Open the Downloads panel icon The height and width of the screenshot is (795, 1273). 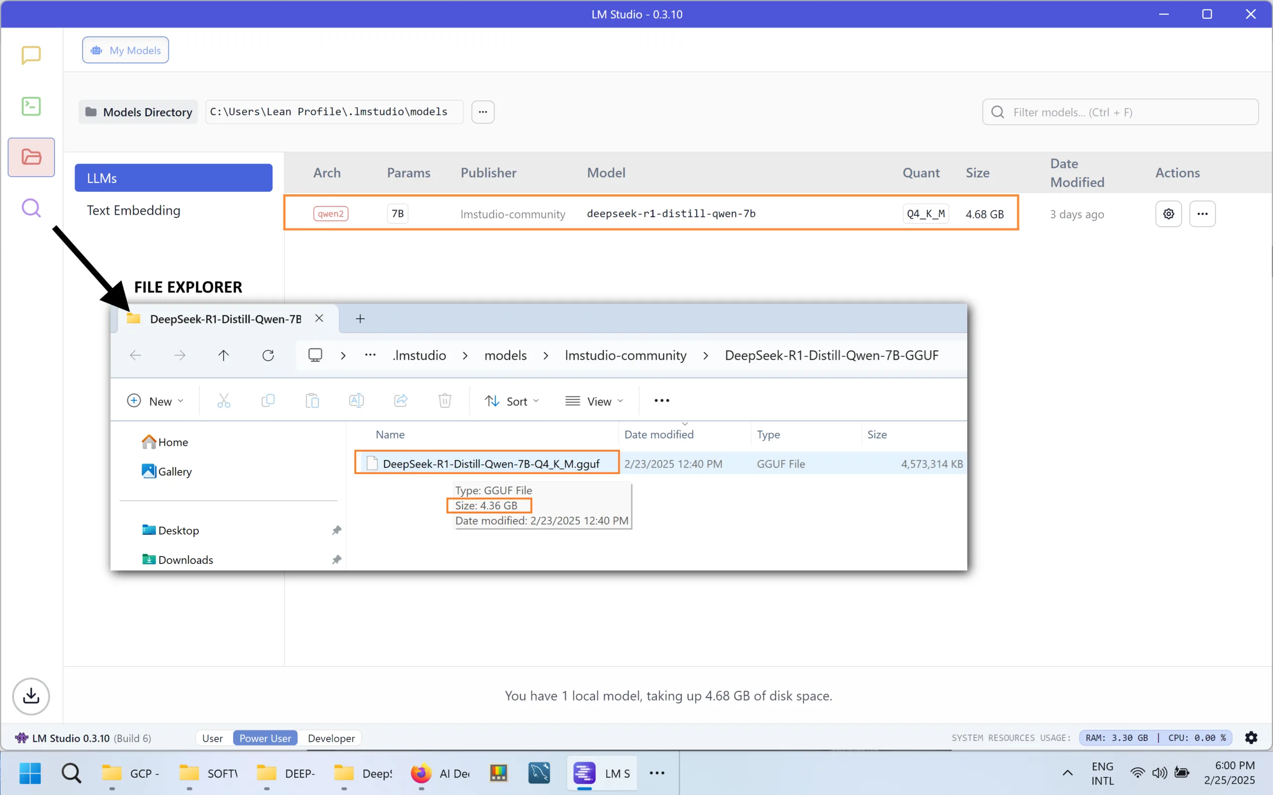pos(31,696)
